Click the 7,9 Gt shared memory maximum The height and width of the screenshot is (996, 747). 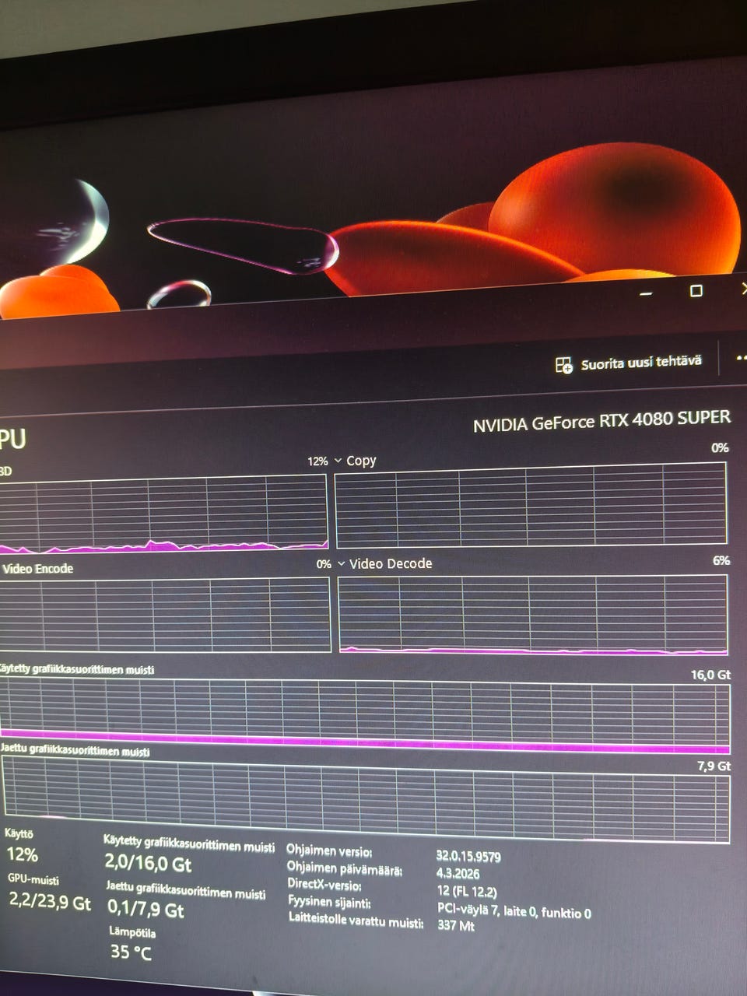click(x=714, y=766)
